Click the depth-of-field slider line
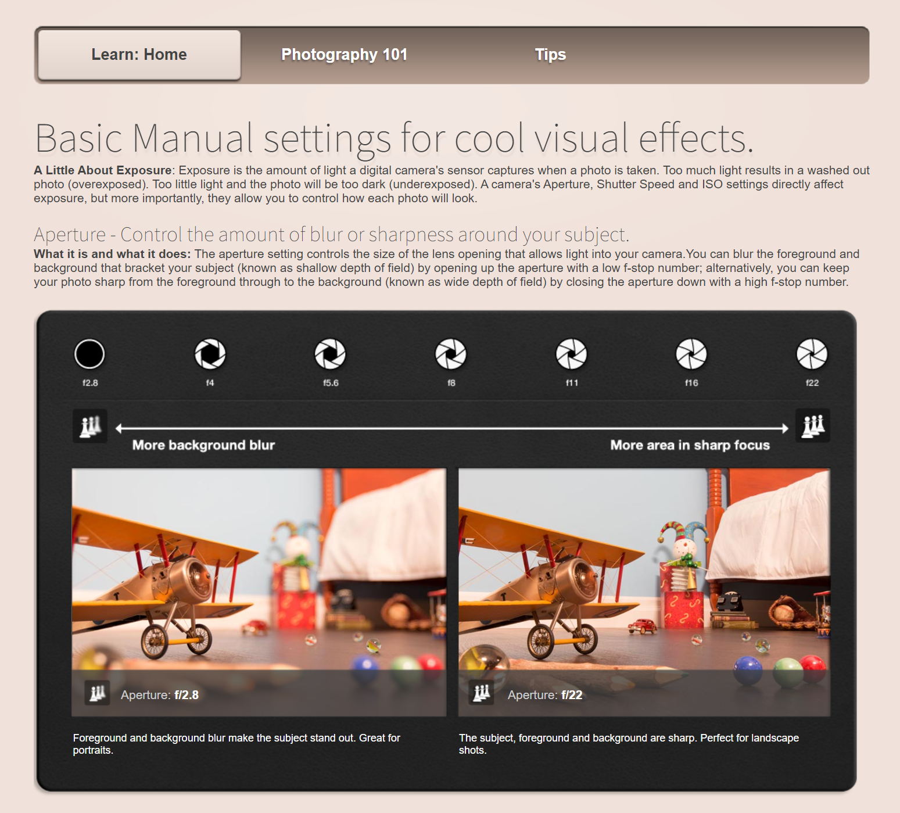Viewport: 900px width, 813px height. (451, 429)
